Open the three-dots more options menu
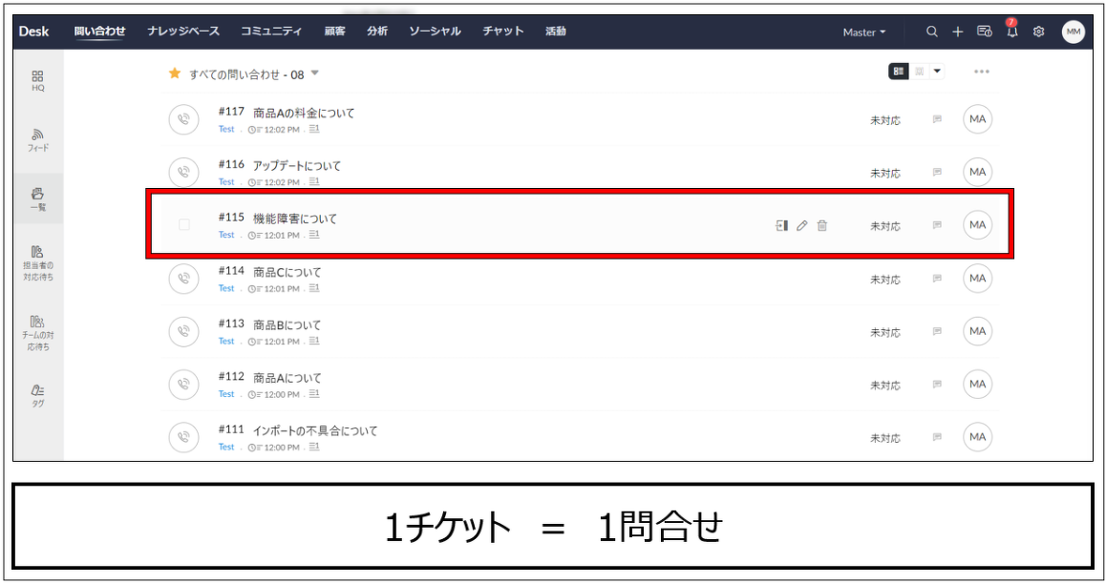Image resolution: width=1106 pixels, height=584 pixels. coord(982,72)
